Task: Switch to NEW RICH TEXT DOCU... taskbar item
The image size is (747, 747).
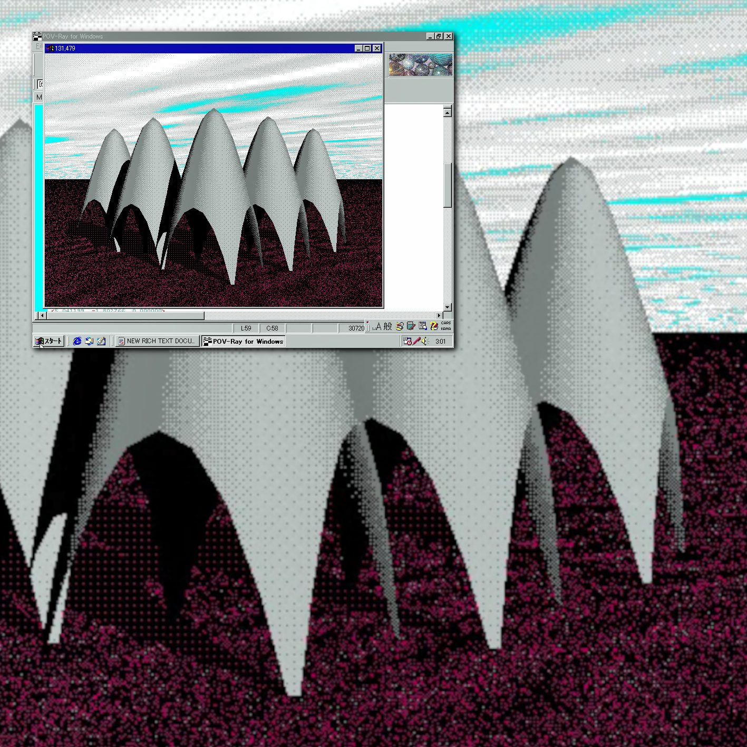Action: 157,341
